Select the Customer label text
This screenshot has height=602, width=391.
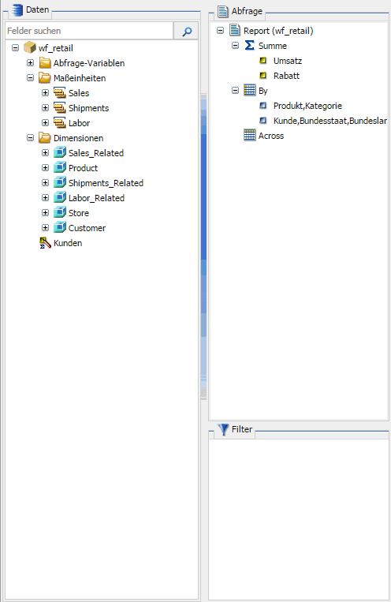tap(87, 228)
